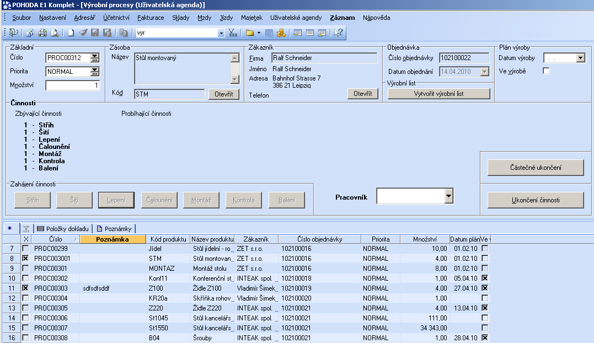Open the Sklady menu
Viewport: 594px width, 343px height.
coord(181,18)
